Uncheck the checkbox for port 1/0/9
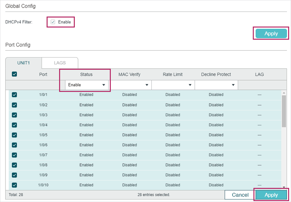The width and height of the screenshot is (291, 202). (14, 175)
